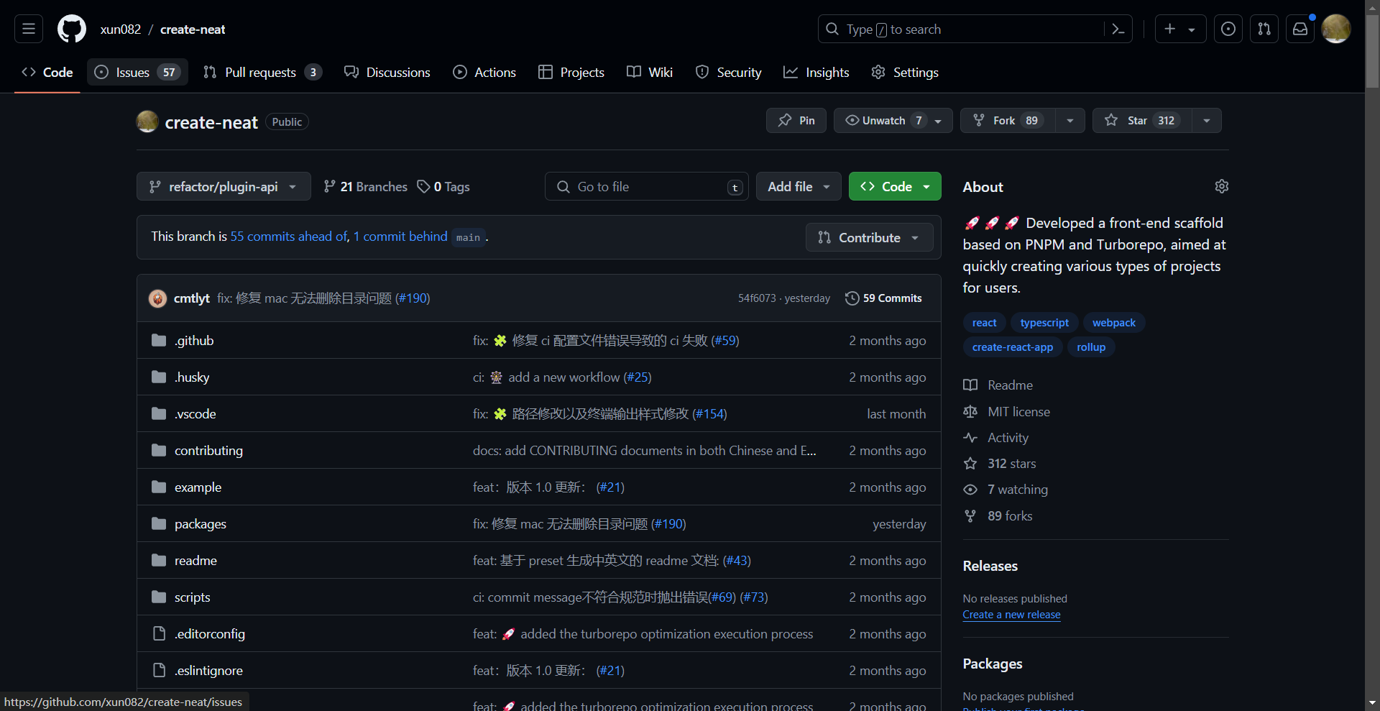Open the 54f6073 commit hash
Image resolution: width=1380 pixels, height=711 pixels.
pyautogui.click(x=757, y=298)
